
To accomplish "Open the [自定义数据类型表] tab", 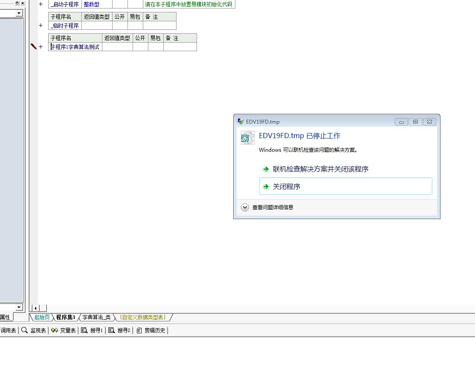I will click(x=143, y=317).
